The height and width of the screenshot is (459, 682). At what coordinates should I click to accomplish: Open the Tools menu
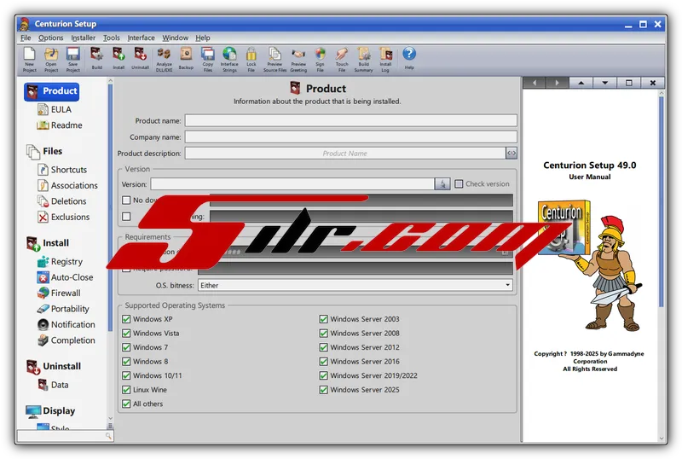point(112,38)
